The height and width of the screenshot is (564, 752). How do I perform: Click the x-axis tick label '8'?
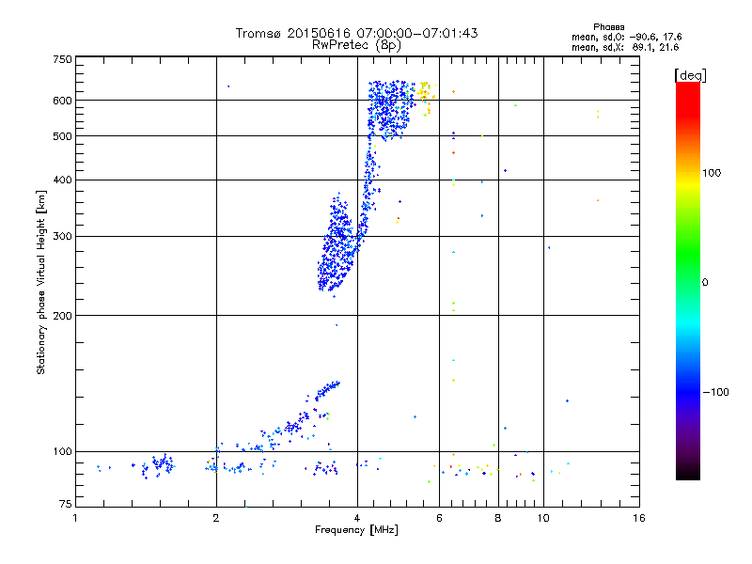tap(498, 518)
